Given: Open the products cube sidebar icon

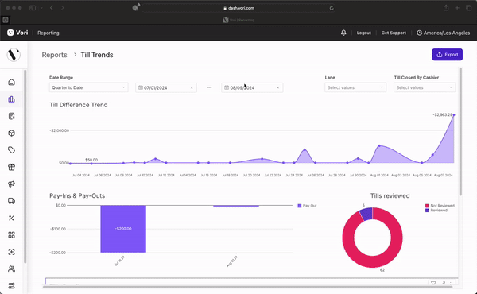Looking at the screenshot, I should (x=12, y=133).
